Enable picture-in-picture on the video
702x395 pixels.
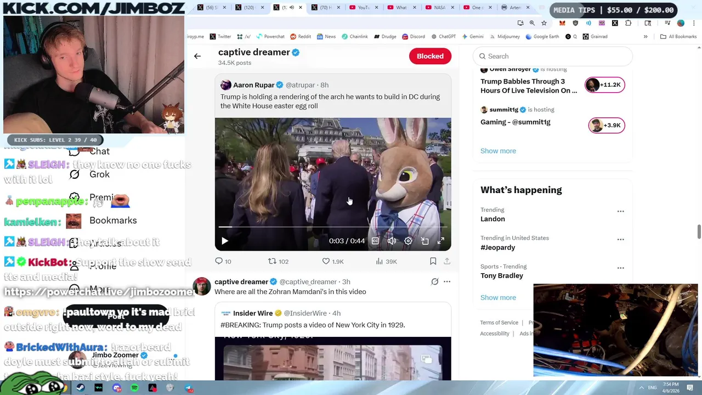pos(424,241)
